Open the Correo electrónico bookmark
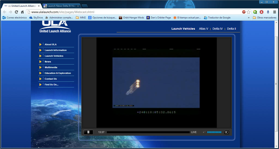The width and height of the screenshot is (279, 149). coord(15,18)
